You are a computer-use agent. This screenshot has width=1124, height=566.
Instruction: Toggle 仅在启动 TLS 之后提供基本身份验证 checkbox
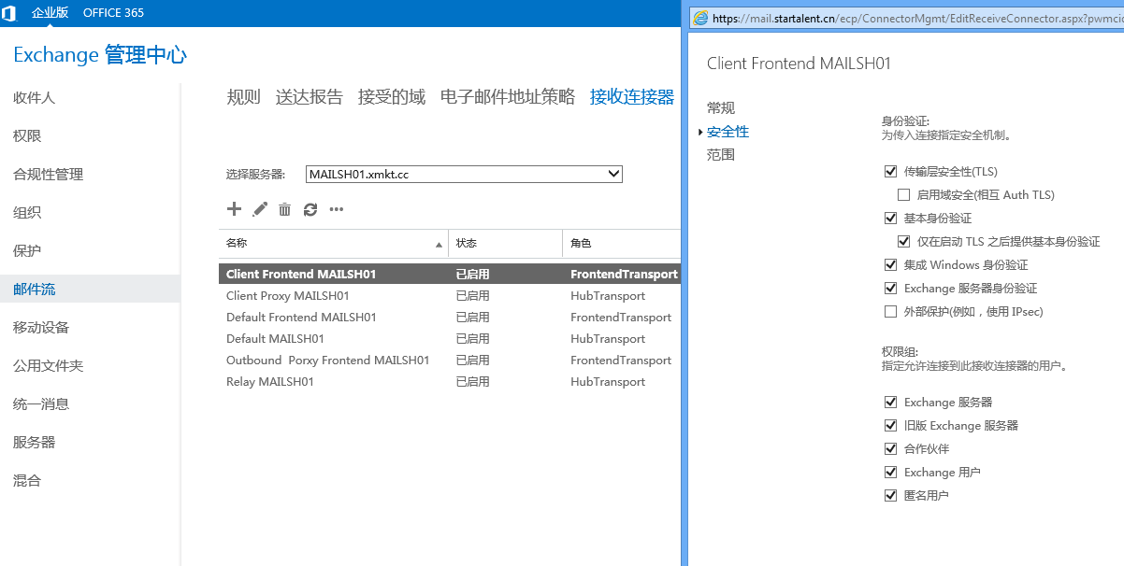903,242
